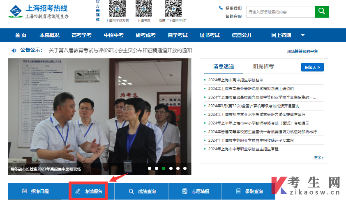The image size is (346, 200).
Task: Open 普通高校面向应届中等职业学校毕业生招生 news
Action: 262,97
